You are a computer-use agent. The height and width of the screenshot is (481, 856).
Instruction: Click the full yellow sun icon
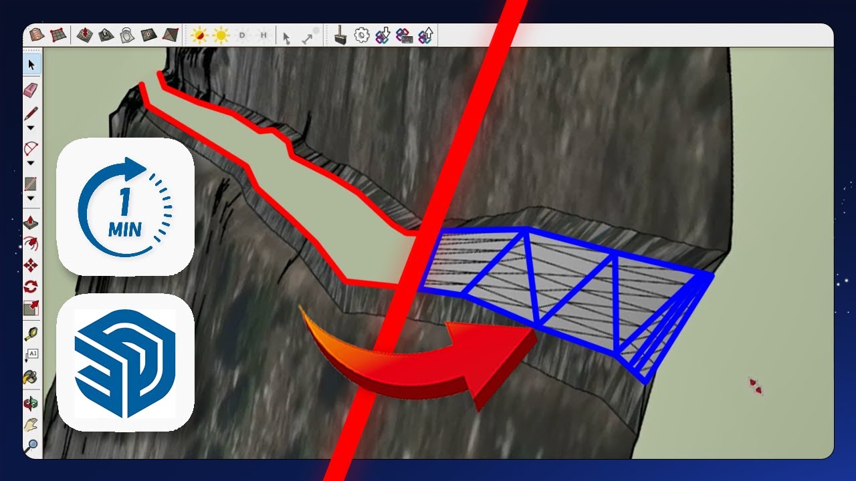pyautogui.click(x=221, y=35)
